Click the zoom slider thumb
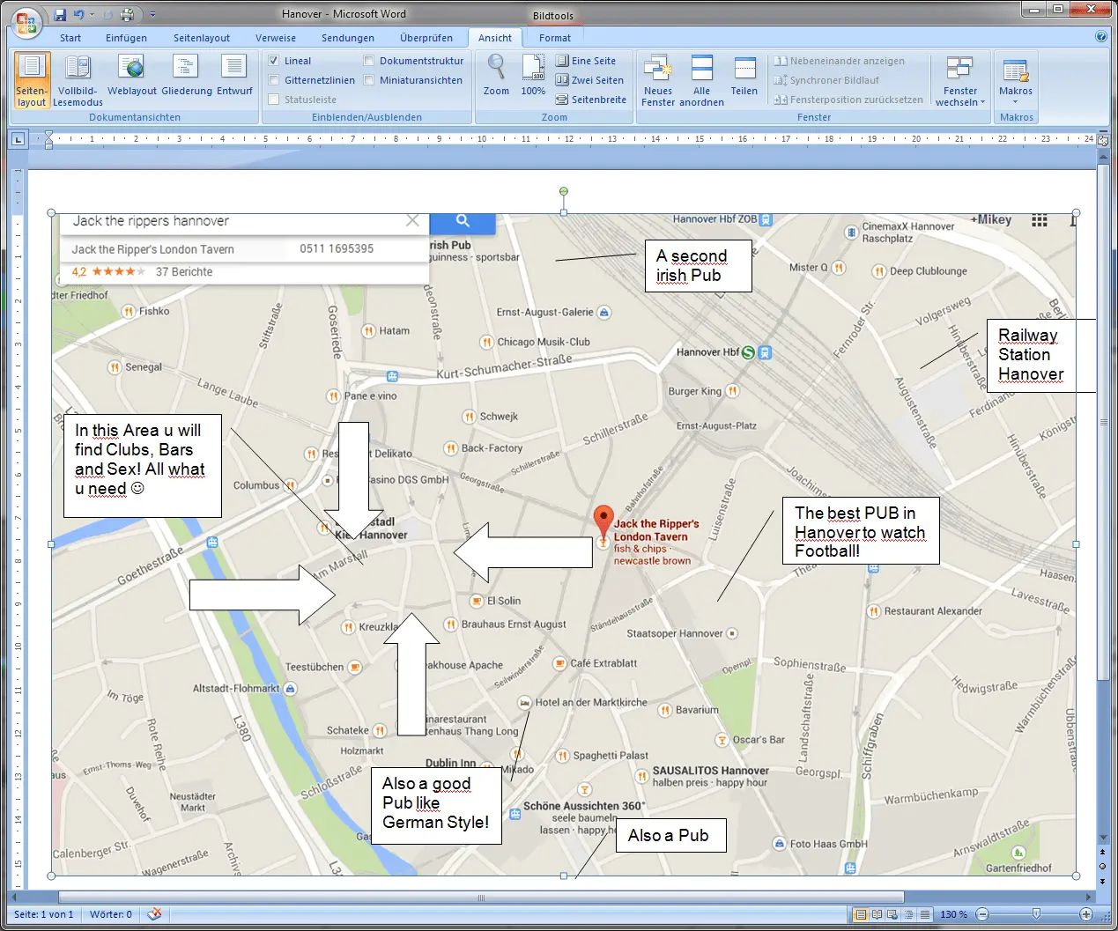1118x931 pixels. (1036, 914)
